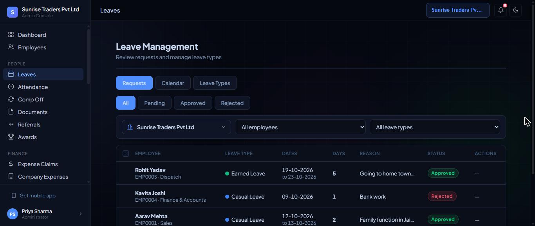The width and height of the screenshot is (535, 226).
Task: Open Company Expenses page
Action: pos(43,177)
